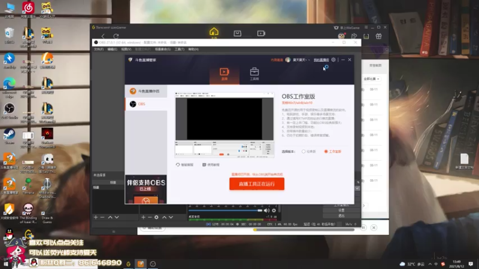Remove scene with OBS minus icon

click(x=102, y=217)
